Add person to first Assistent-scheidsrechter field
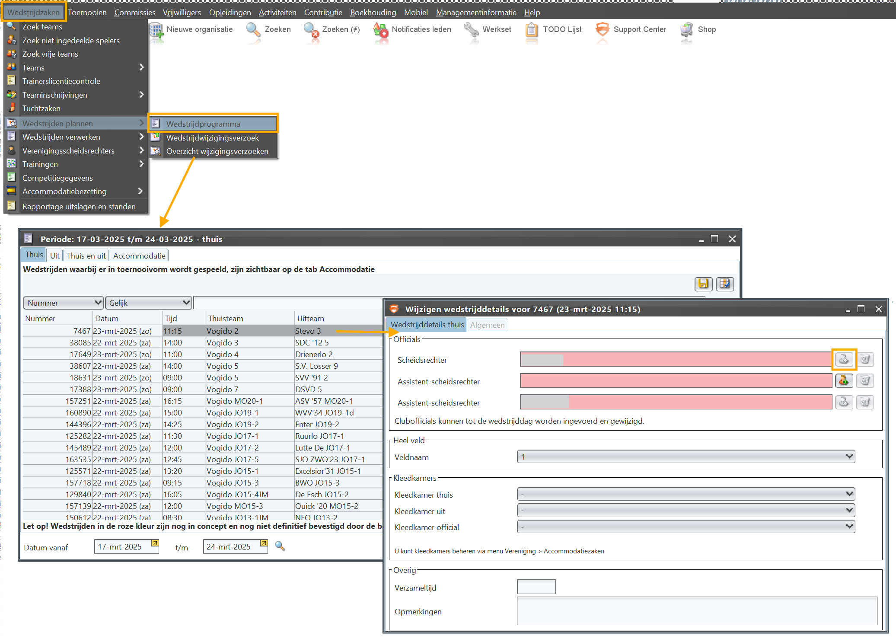The image size is (896, 639). point(843,381)
